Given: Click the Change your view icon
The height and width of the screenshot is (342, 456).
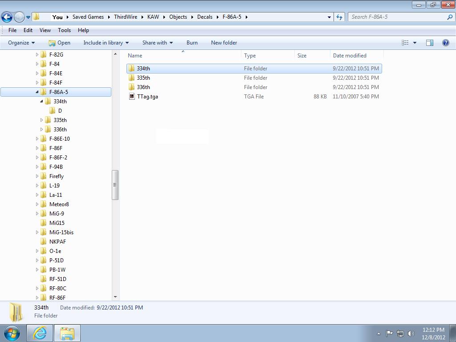Looking at the screenshot, I should click(x=405, y=43).
